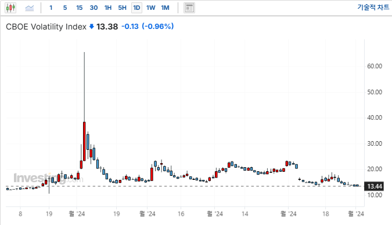
Task: Click the -0.13 change value
Action: 130,27
